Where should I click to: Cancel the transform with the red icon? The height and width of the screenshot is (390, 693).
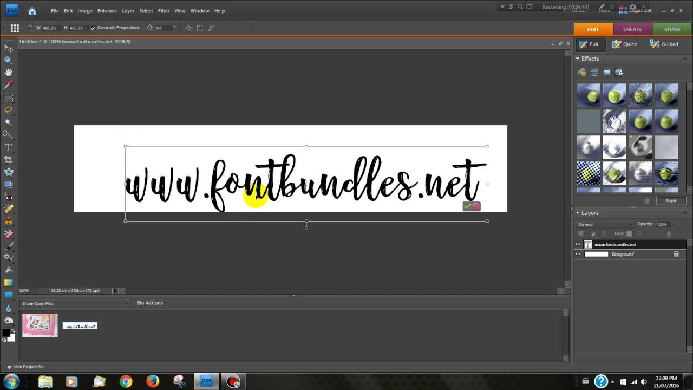(x=476, y=206)
